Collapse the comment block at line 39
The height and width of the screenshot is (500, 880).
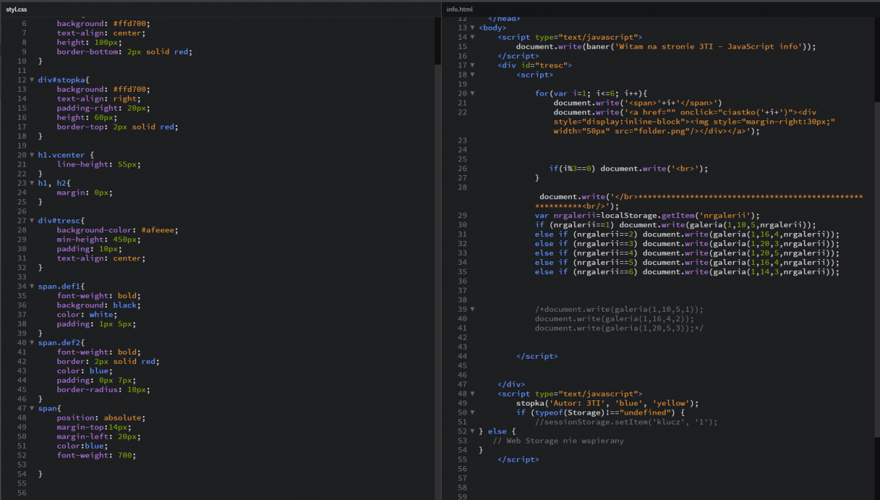(473, 310)
